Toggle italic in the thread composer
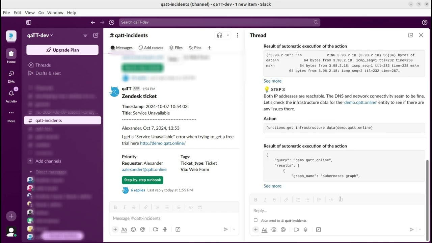This screenshot has height=243, width=432. point(265,200)
